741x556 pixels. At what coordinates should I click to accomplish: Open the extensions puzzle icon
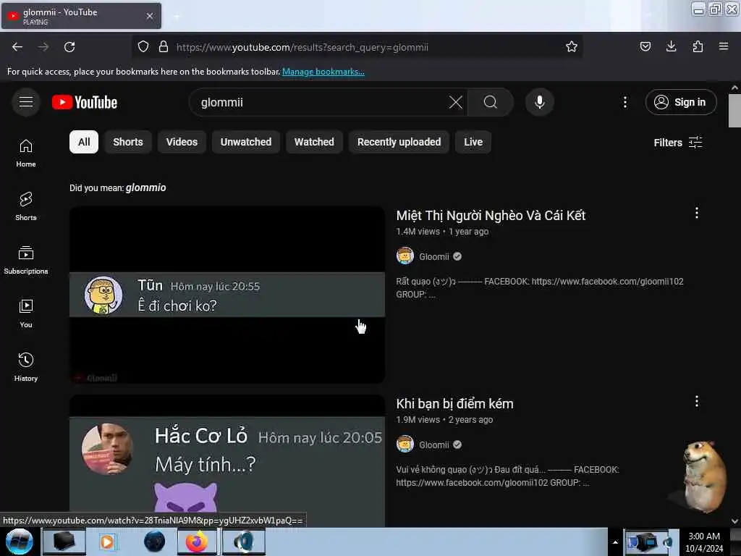[698, 46]
